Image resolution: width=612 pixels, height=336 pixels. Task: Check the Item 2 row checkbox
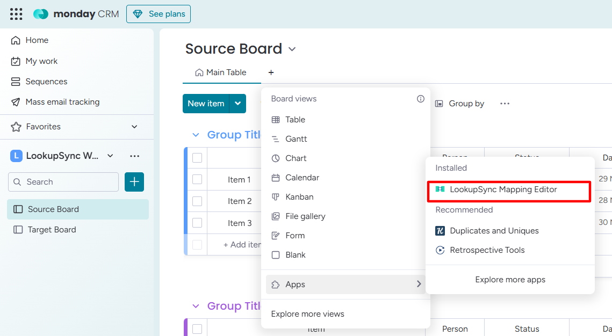197,201
